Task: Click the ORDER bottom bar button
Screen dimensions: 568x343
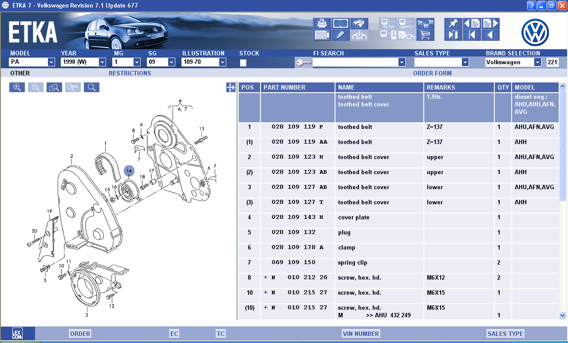Action: tap(80, 334)
